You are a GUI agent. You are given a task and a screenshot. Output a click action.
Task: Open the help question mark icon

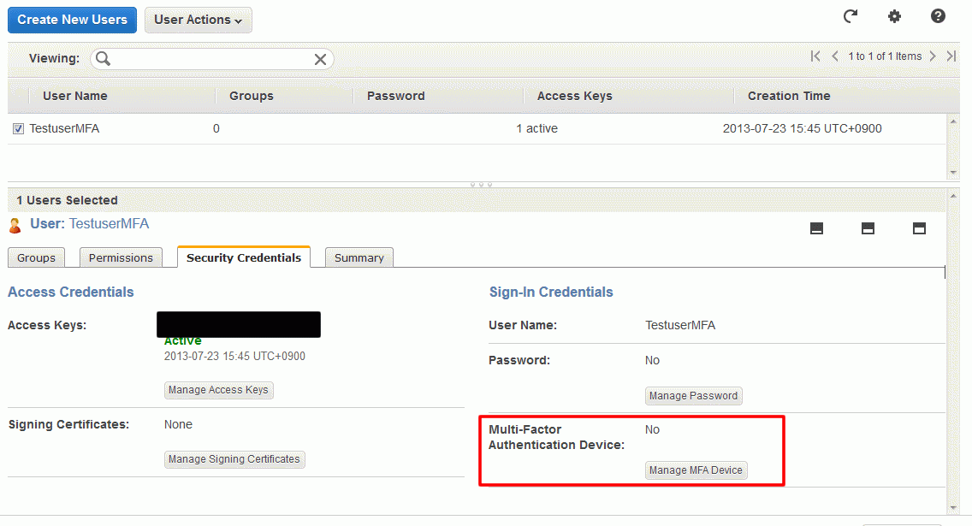[x=938, y=16]
